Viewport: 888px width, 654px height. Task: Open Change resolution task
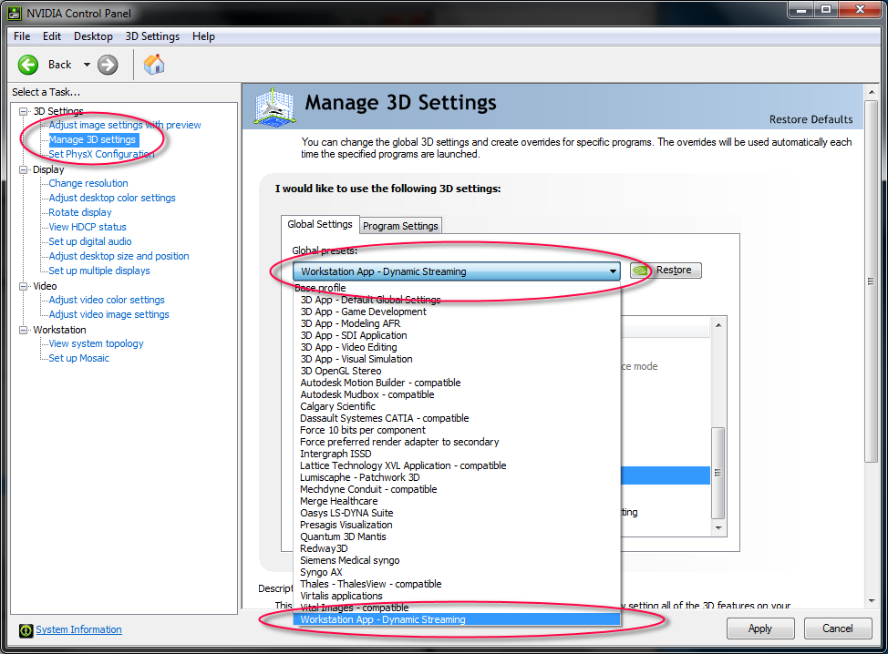[88, 183]
